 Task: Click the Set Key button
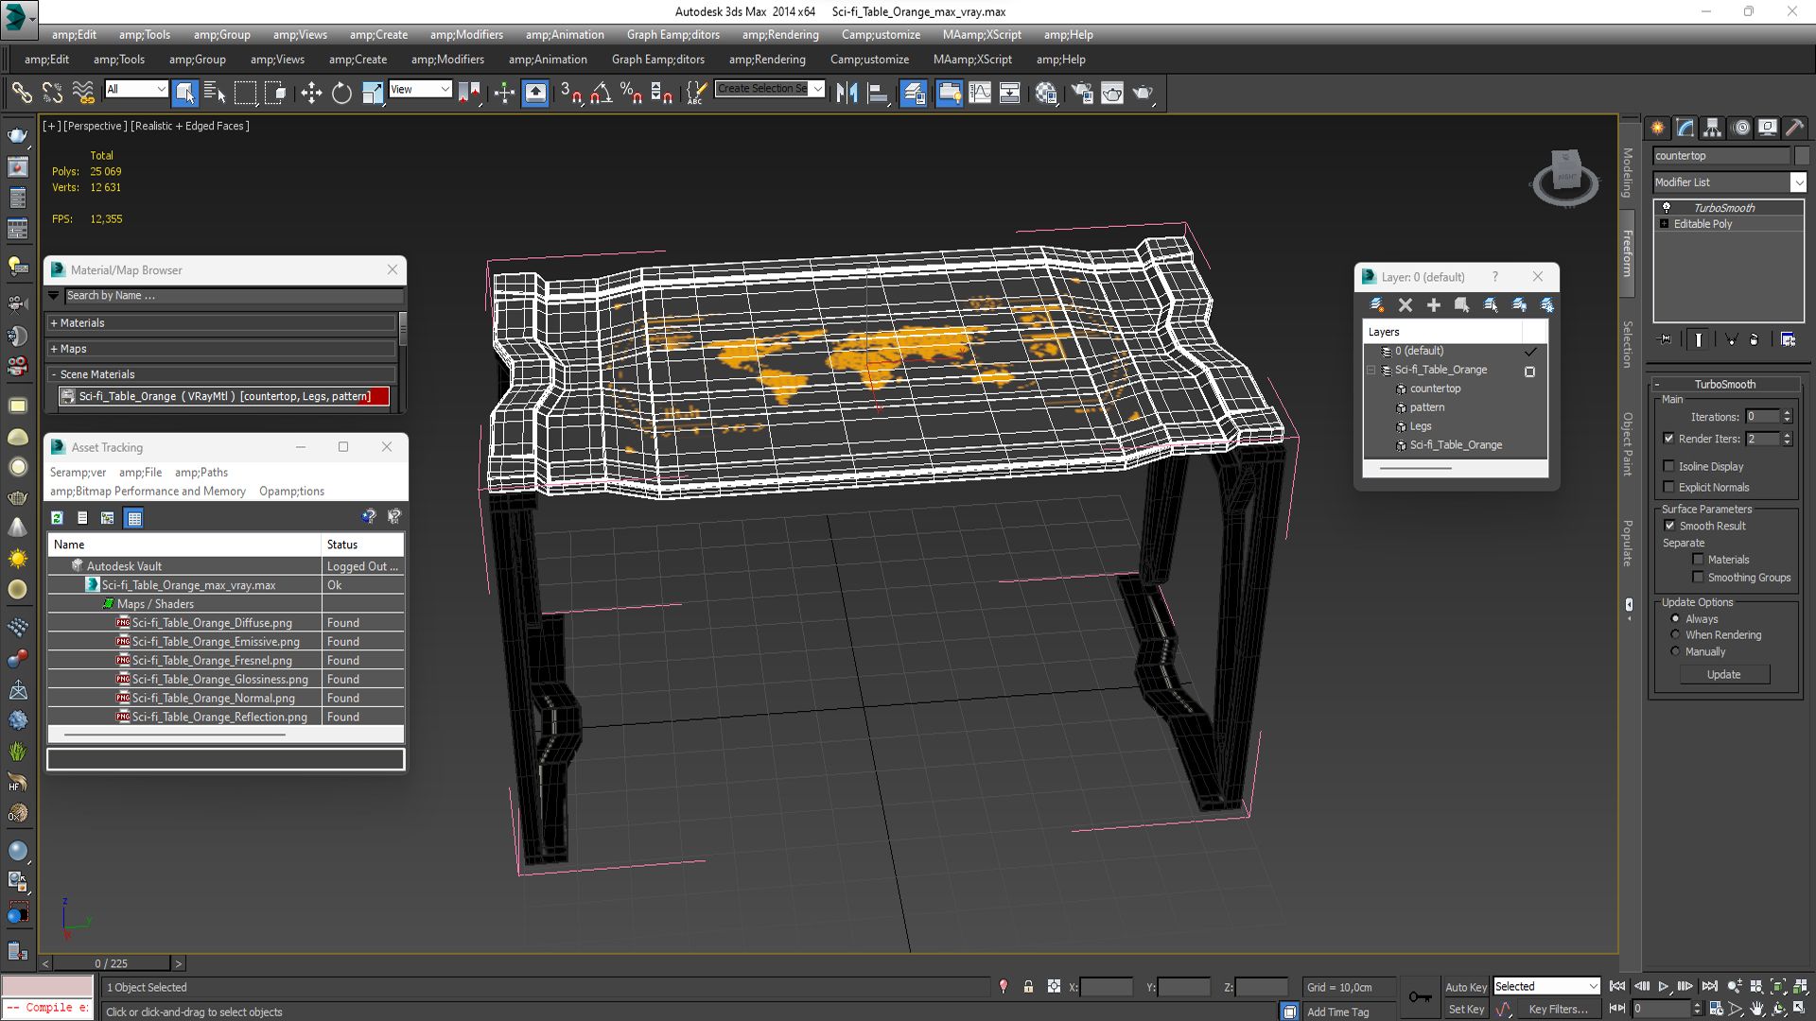coord(1466,1010)
